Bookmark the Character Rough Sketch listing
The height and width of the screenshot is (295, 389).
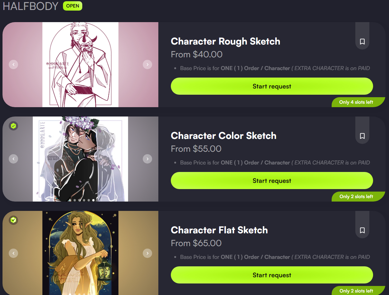click(x=362, y=41)
